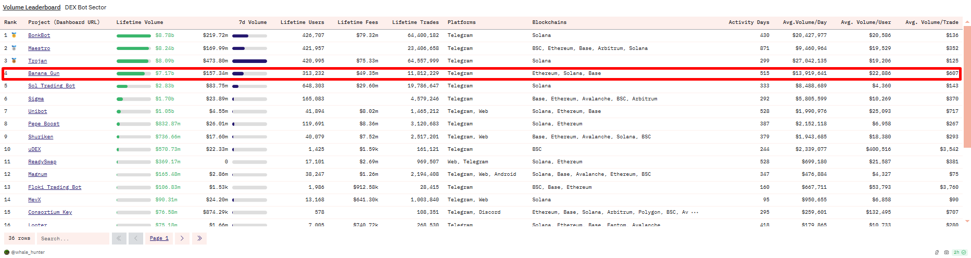971x258 pixels.
Task: Open the Sol Trading Bot link
Action: coord(52,86)
